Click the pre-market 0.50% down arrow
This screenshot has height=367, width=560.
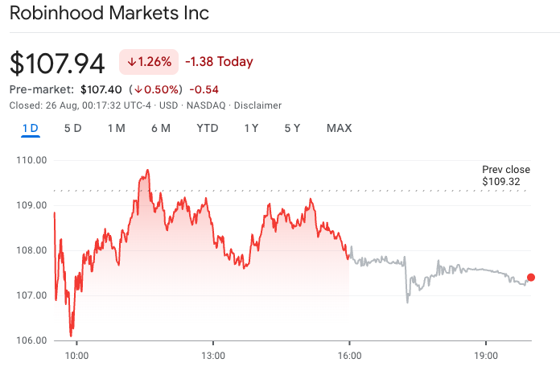pos(139,89)
